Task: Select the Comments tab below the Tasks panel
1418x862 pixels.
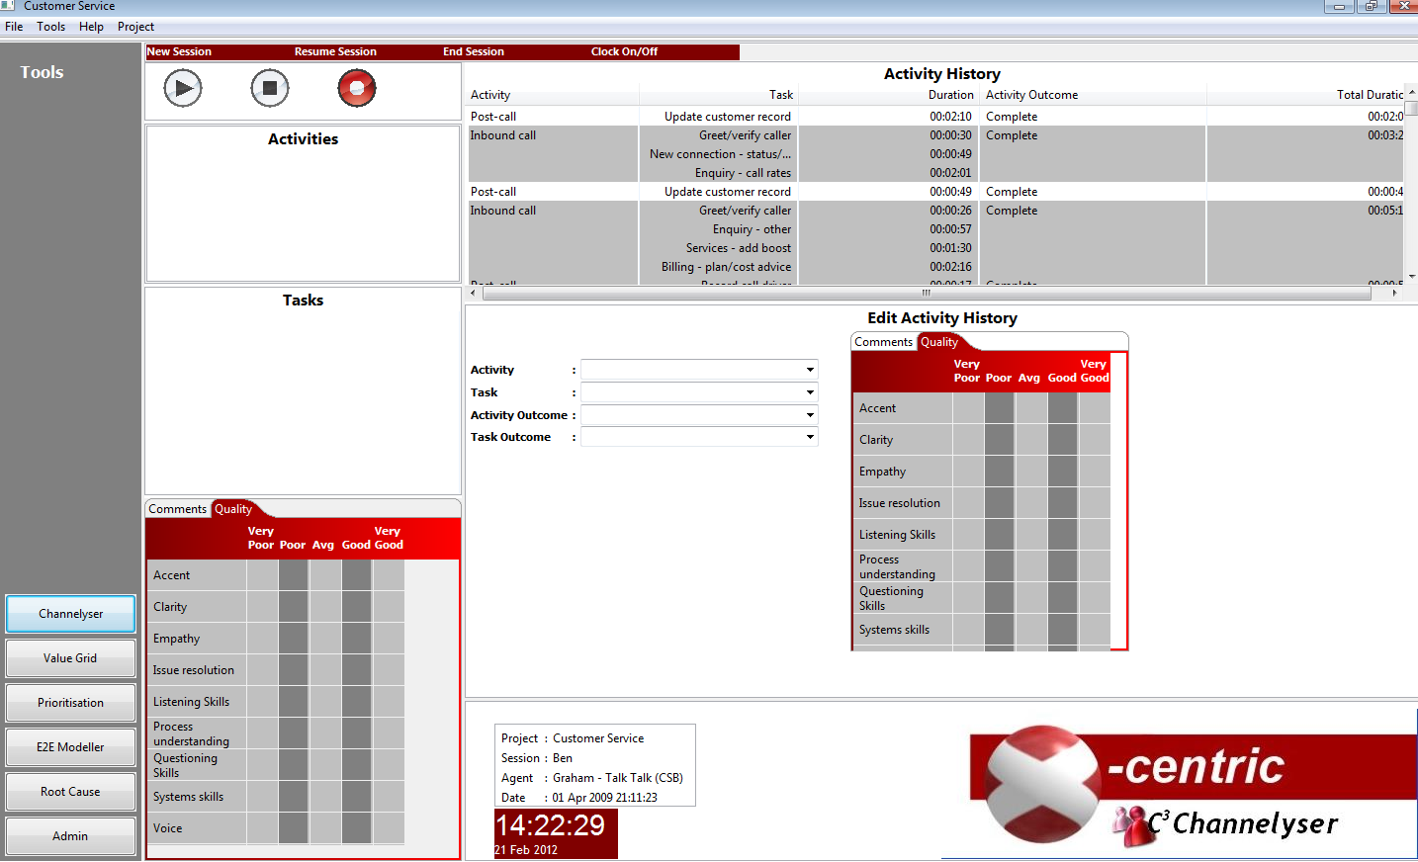Action: coord(178,509)
